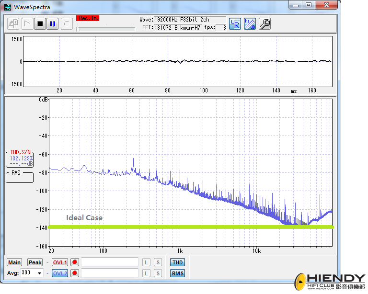Toggle the Main spectrum display
Screen dimensions: 368x294
click(14, 262)
